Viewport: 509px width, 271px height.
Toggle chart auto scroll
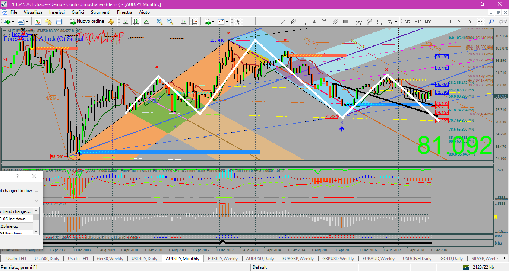(x=183, y=22)
